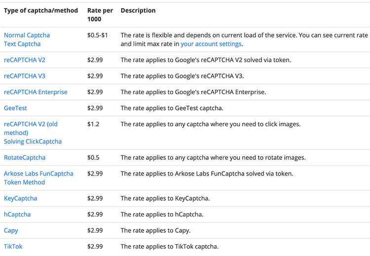
Task: Select the $2.99 rate for reCAPTCHA V2
Action: (x=95, y=60)
